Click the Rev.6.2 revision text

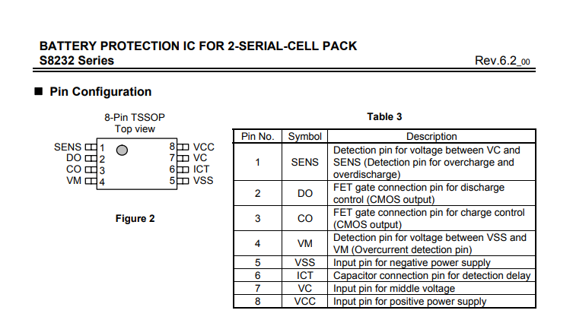(502, 61)
